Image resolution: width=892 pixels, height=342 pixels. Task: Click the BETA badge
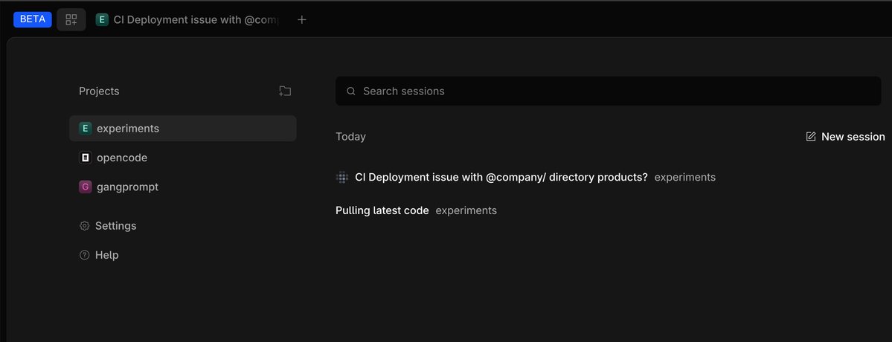pyautogui.click(x=33, y=19)
